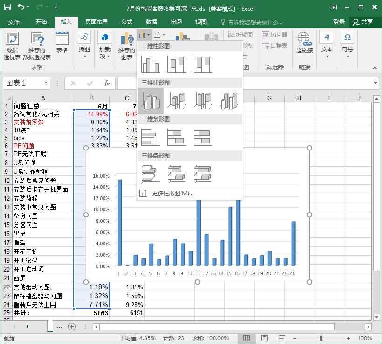
Task: Click the 共享 share button
Action: click(363, 22)
